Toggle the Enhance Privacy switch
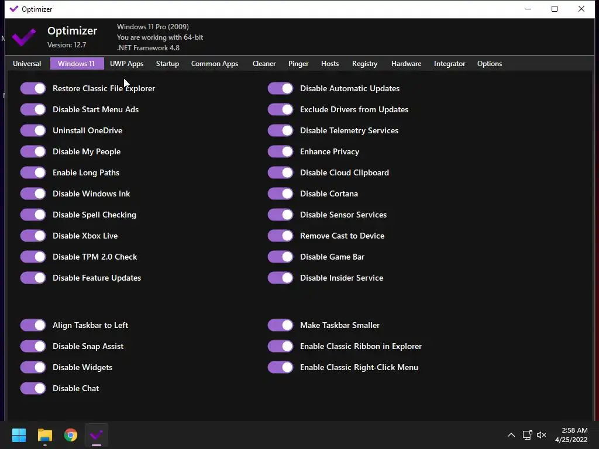 pos(280,151)
